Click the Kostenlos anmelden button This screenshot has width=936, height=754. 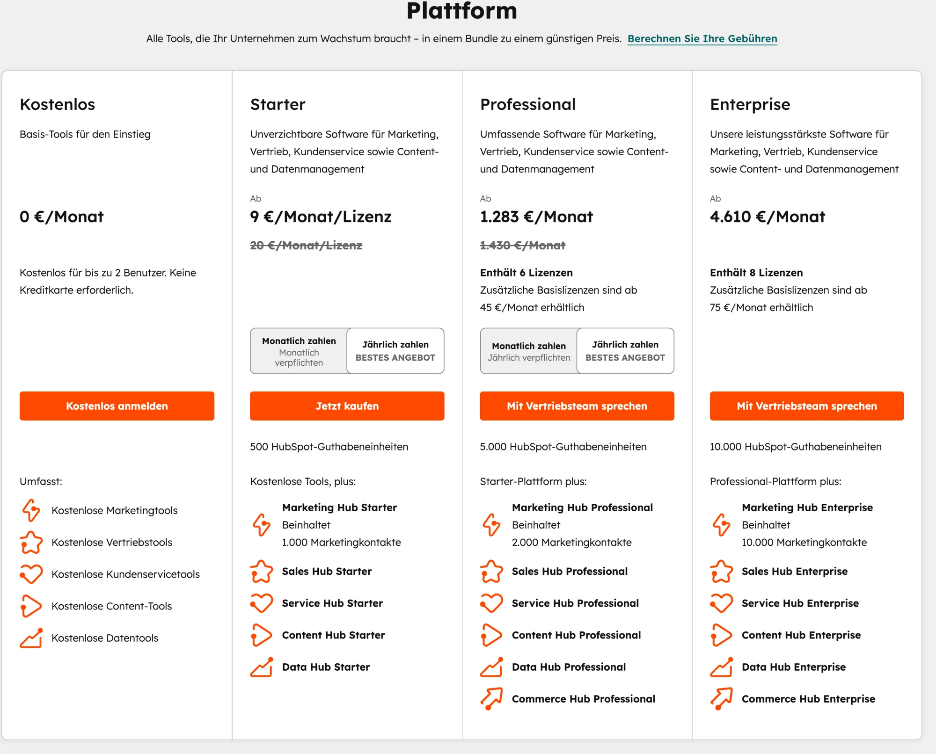[116, 406]
